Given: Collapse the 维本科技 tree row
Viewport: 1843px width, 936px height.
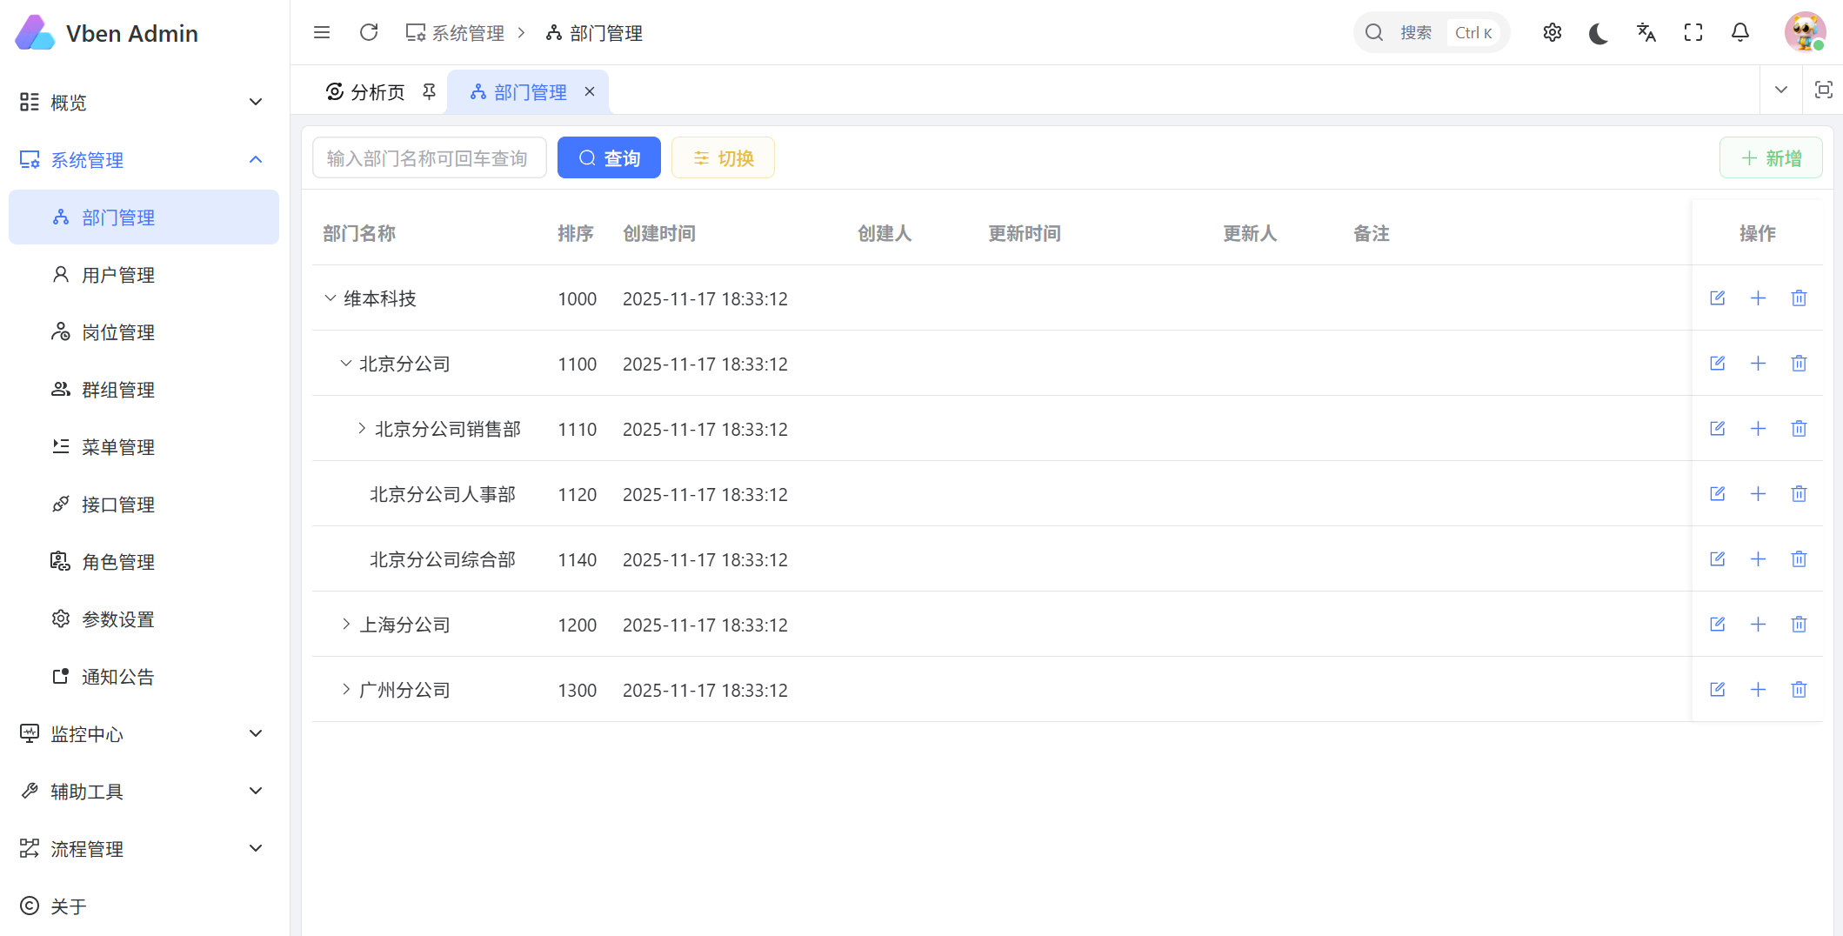Looking at the screenshot, I should point(331,298).
